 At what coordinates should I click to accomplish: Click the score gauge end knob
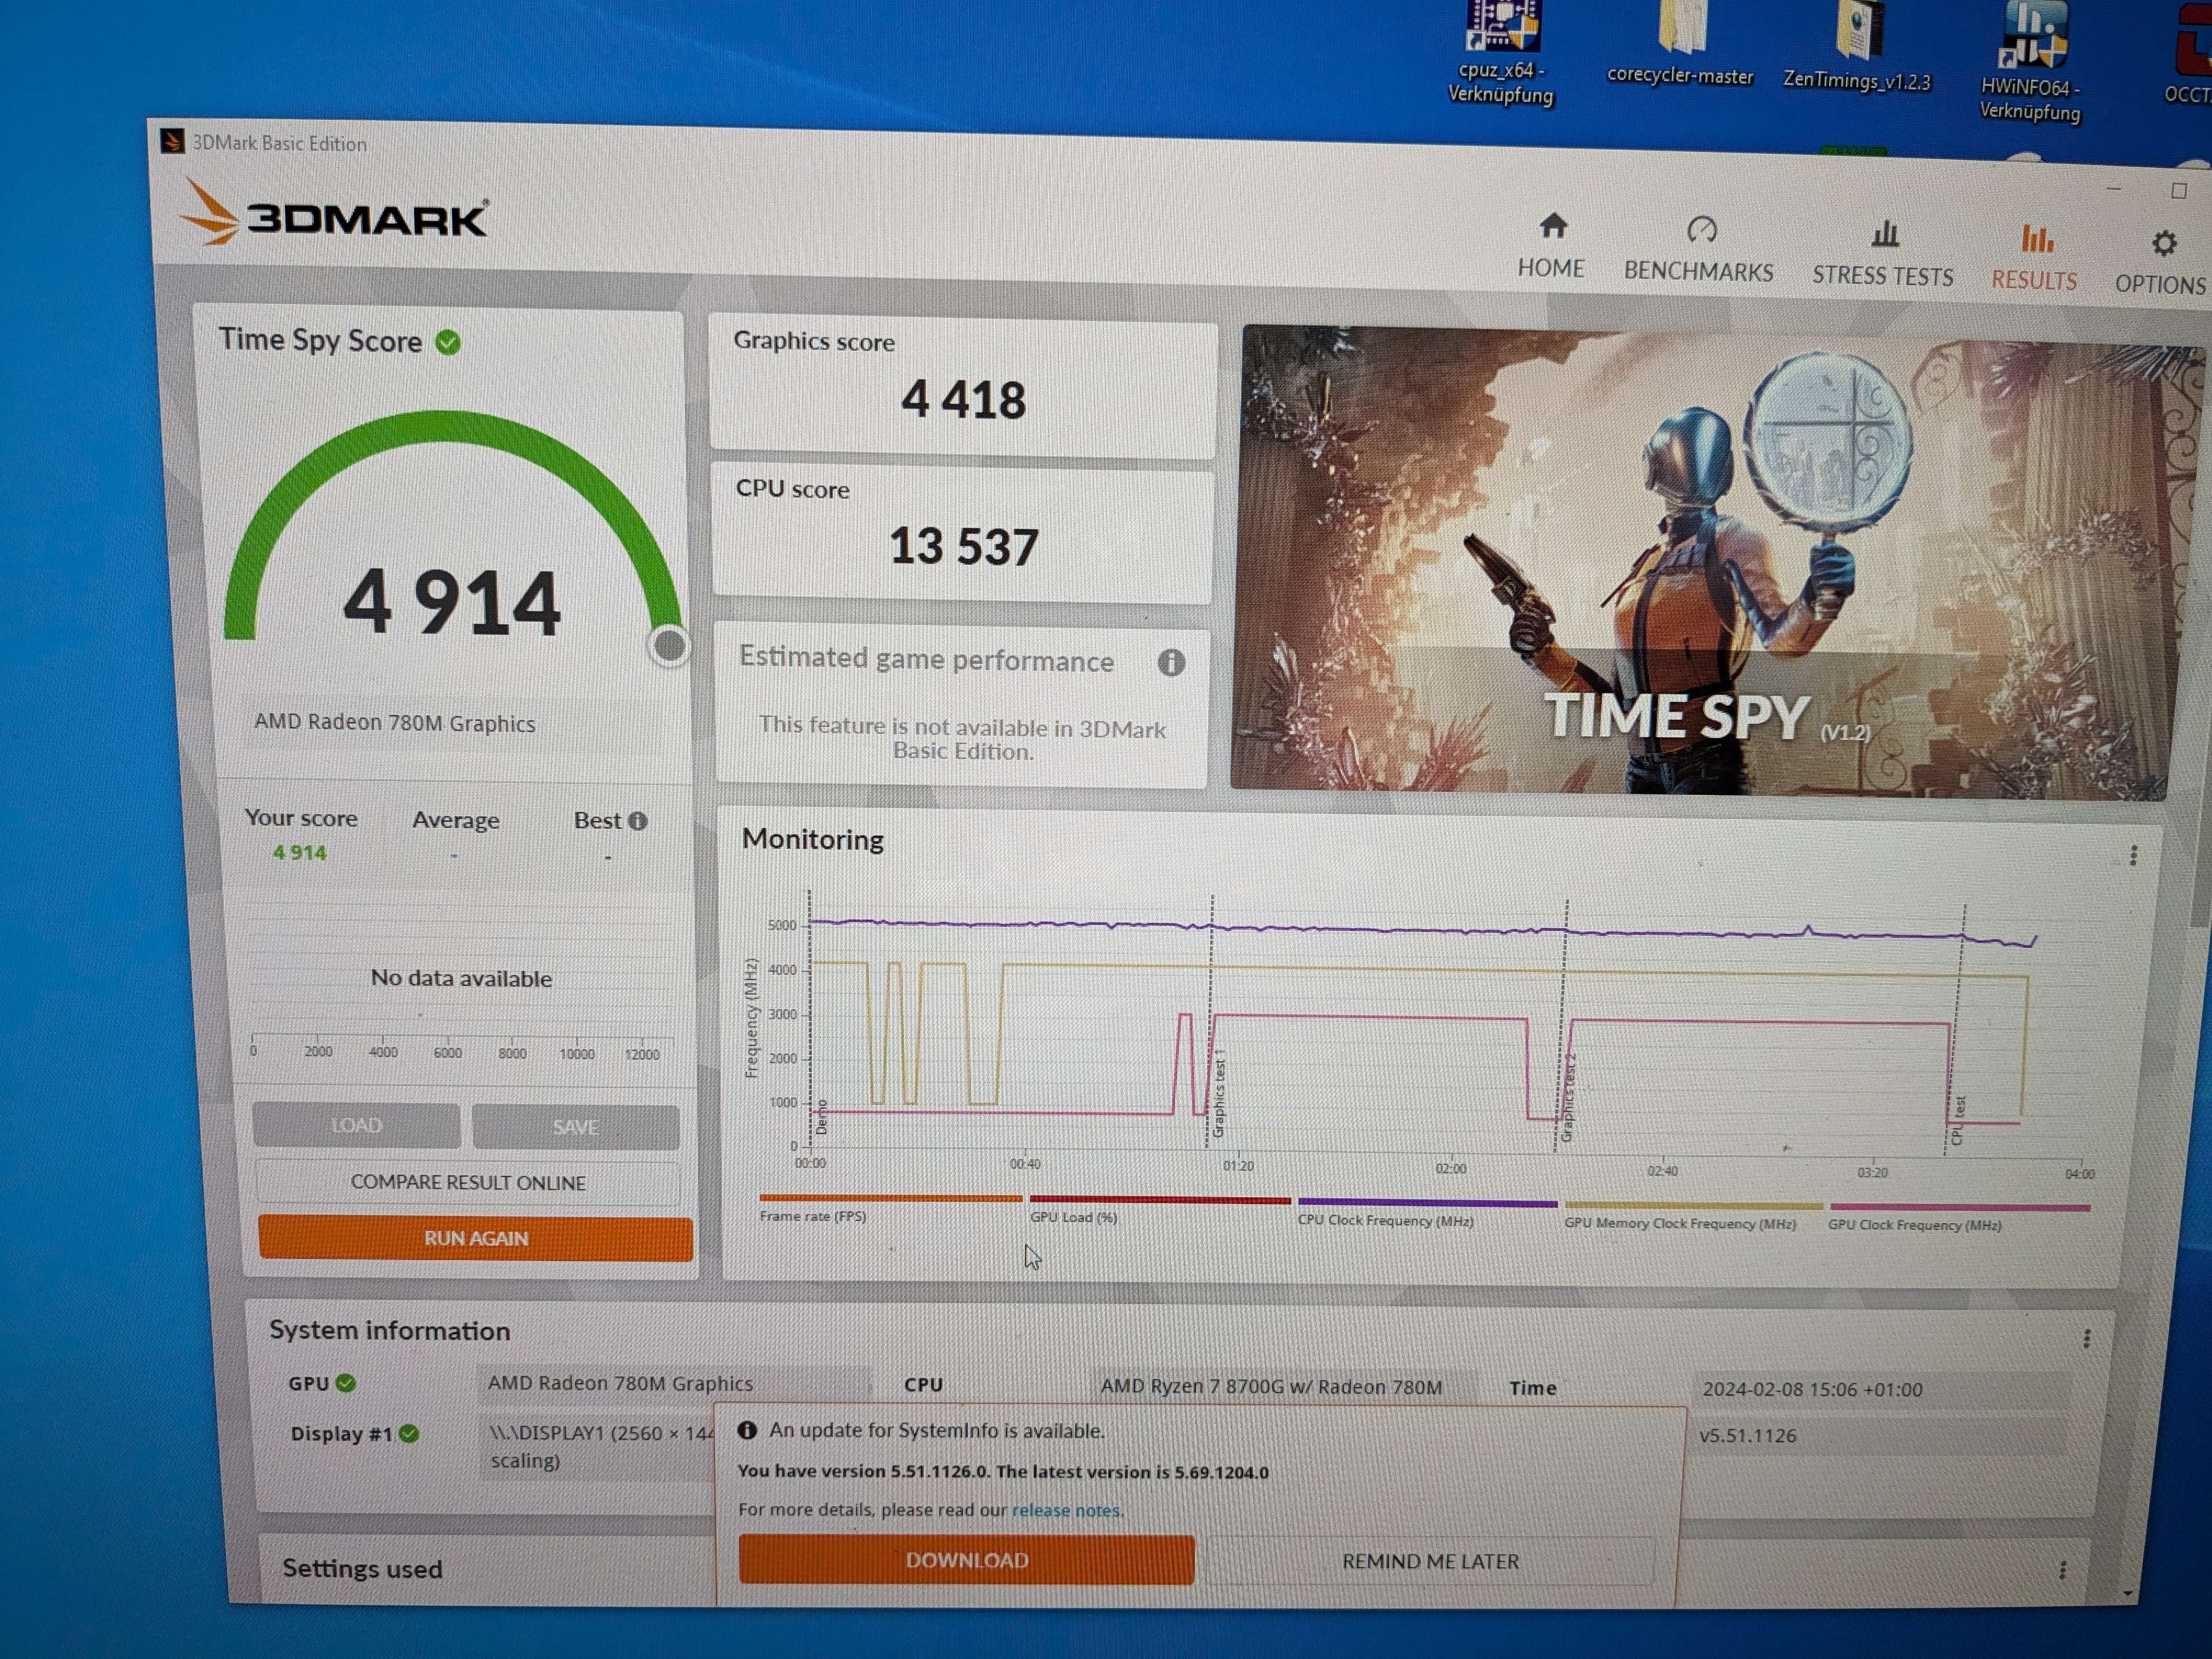click(669, 646)
